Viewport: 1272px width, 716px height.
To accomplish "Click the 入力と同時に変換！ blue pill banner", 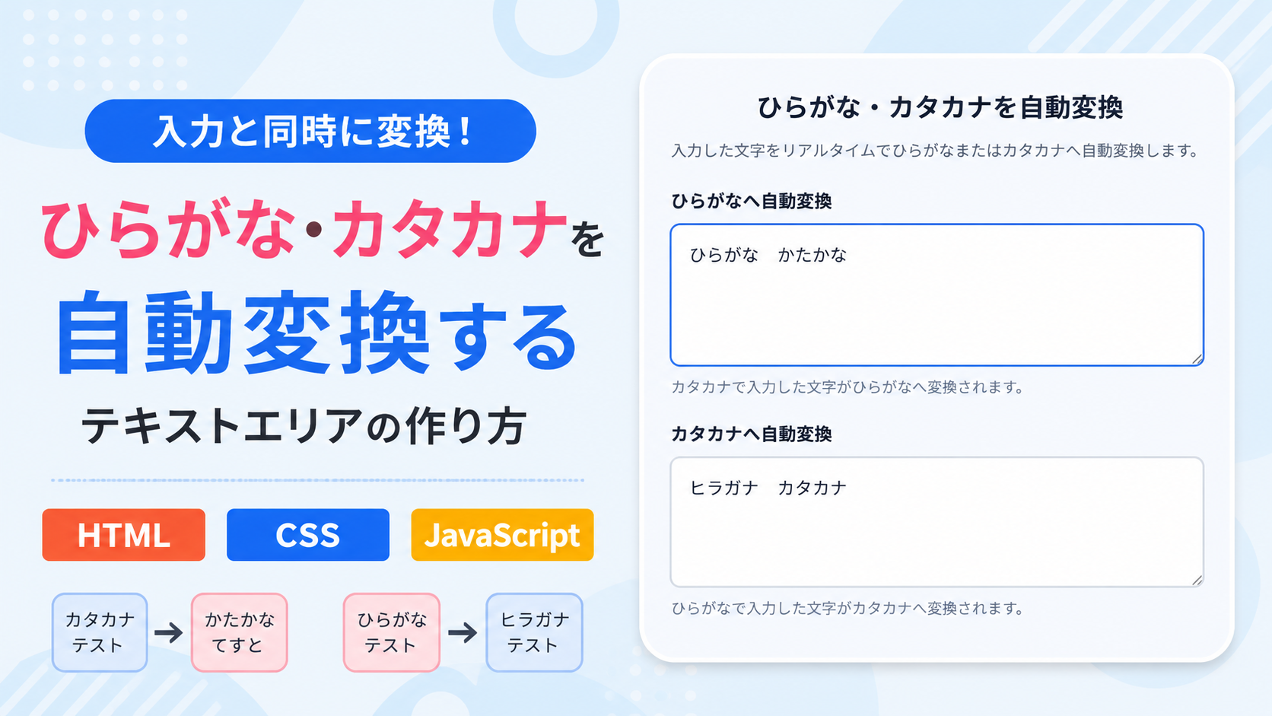I will click(x=310, y=131).
